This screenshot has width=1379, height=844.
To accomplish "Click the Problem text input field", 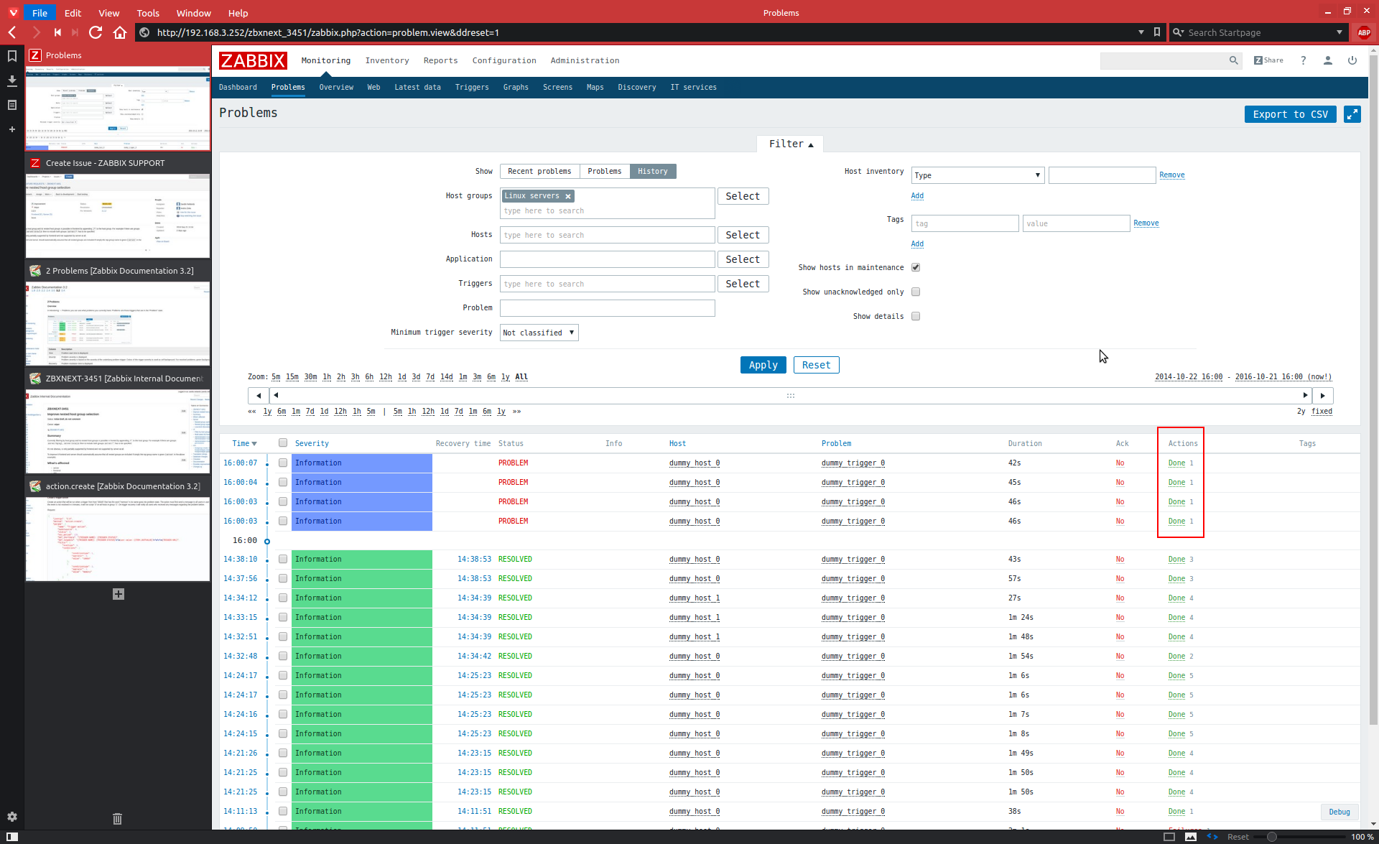I will [x=608, y=308].
